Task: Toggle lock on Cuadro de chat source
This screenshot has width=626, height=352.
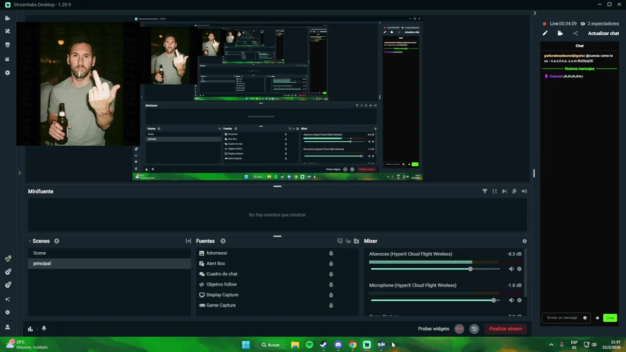Action: (331, 274)
